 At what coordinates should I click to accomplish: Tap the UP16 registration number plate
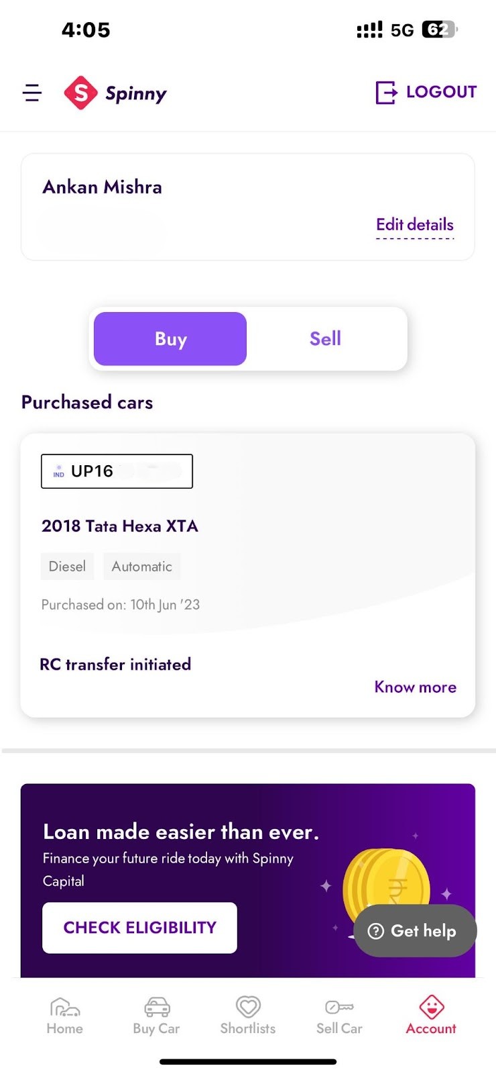click(x=117, y=471)
